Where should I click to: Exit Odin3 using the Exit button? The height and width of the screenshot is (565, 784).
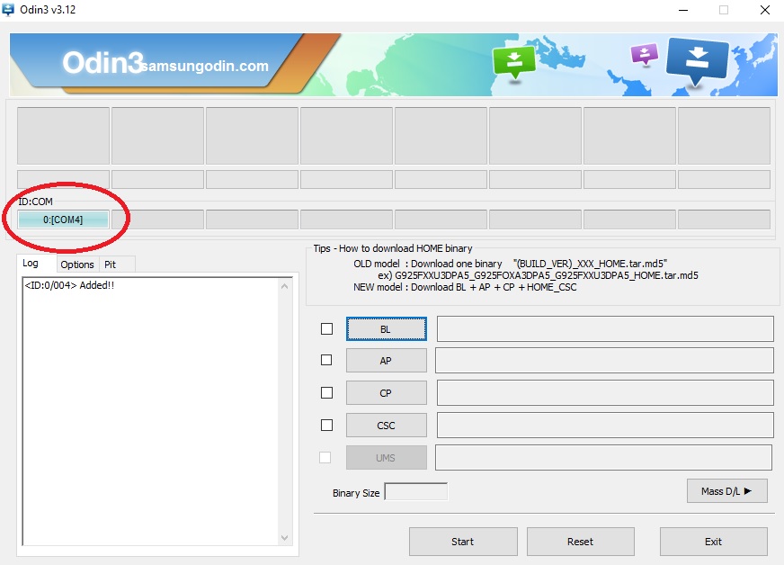point(713,542)
